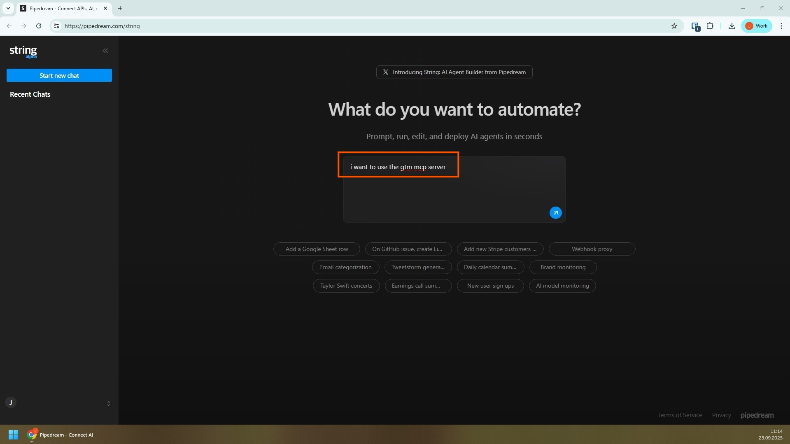Open the browser extensions puzzle icon

(710, 26)
